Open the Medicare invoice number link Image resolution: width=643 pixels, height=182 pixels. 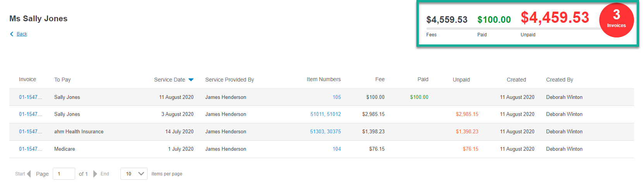[x=31, y=149]
